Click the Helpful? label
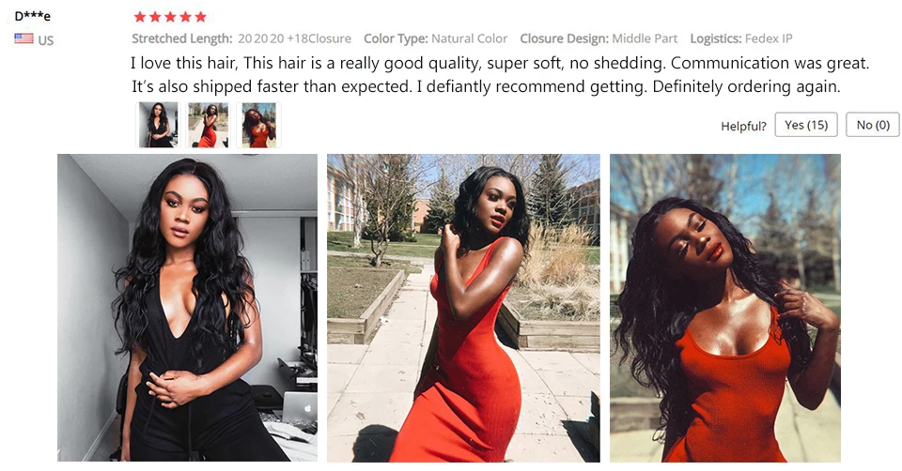The image size is (902, 471). click(x=743, y=126)
